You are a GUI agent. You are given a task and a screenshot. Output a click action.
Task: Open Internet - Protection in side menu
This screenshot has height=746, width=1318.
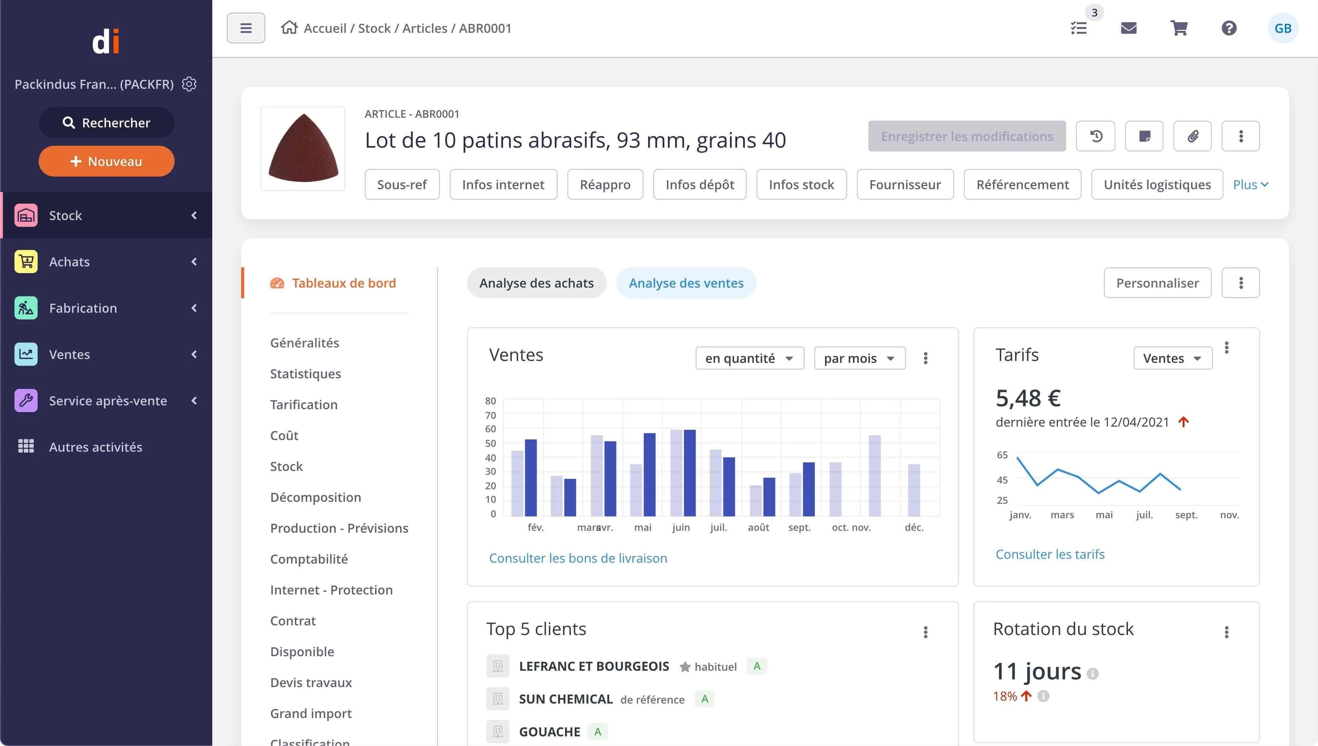[331, 590]
